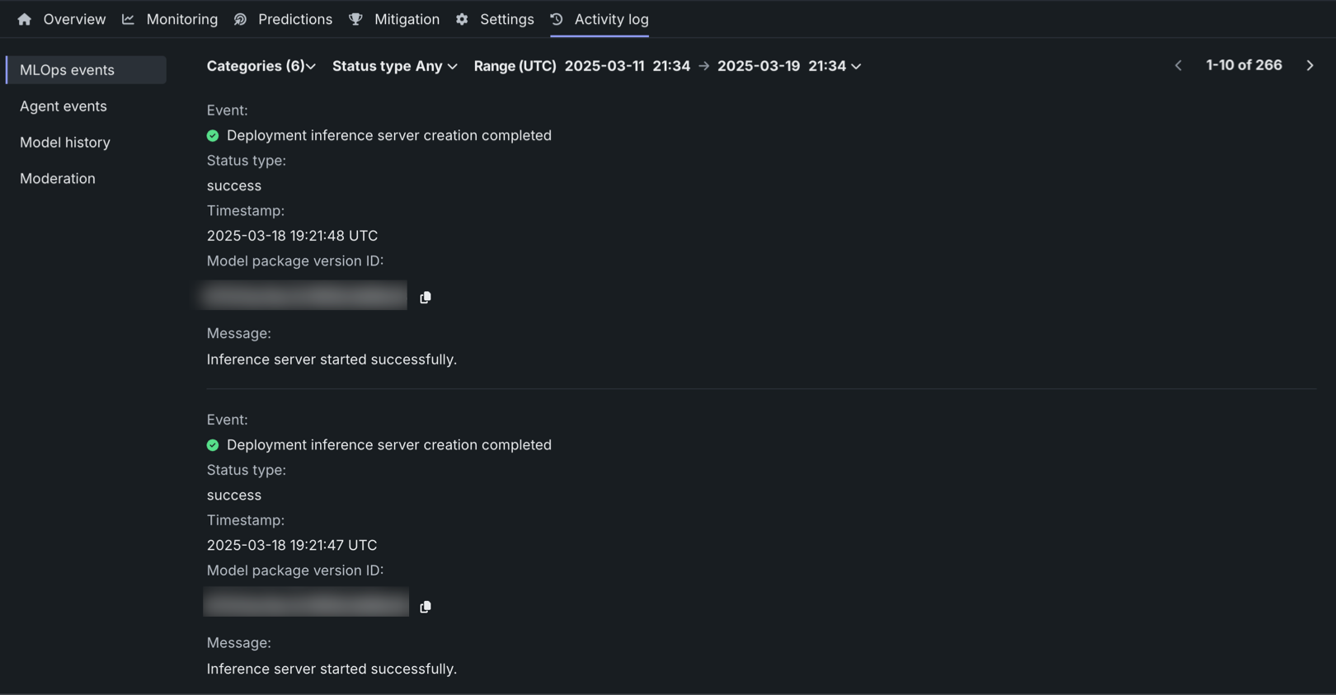Expand the date Range (UTC) dropdown chevron
This screenshot has width=1336, height=695.
[856, 66]
